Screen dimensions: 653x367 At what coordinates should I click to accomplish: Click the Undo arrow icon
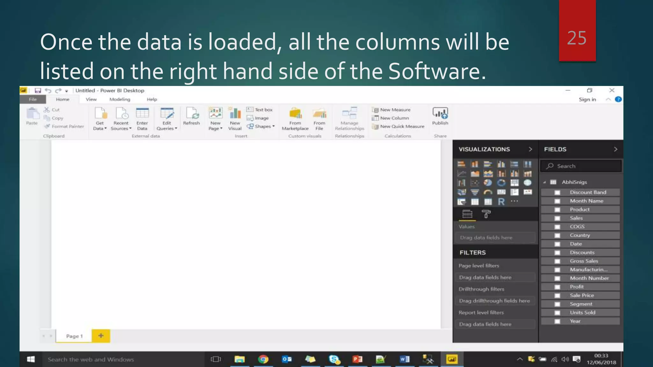coord(48,90)
